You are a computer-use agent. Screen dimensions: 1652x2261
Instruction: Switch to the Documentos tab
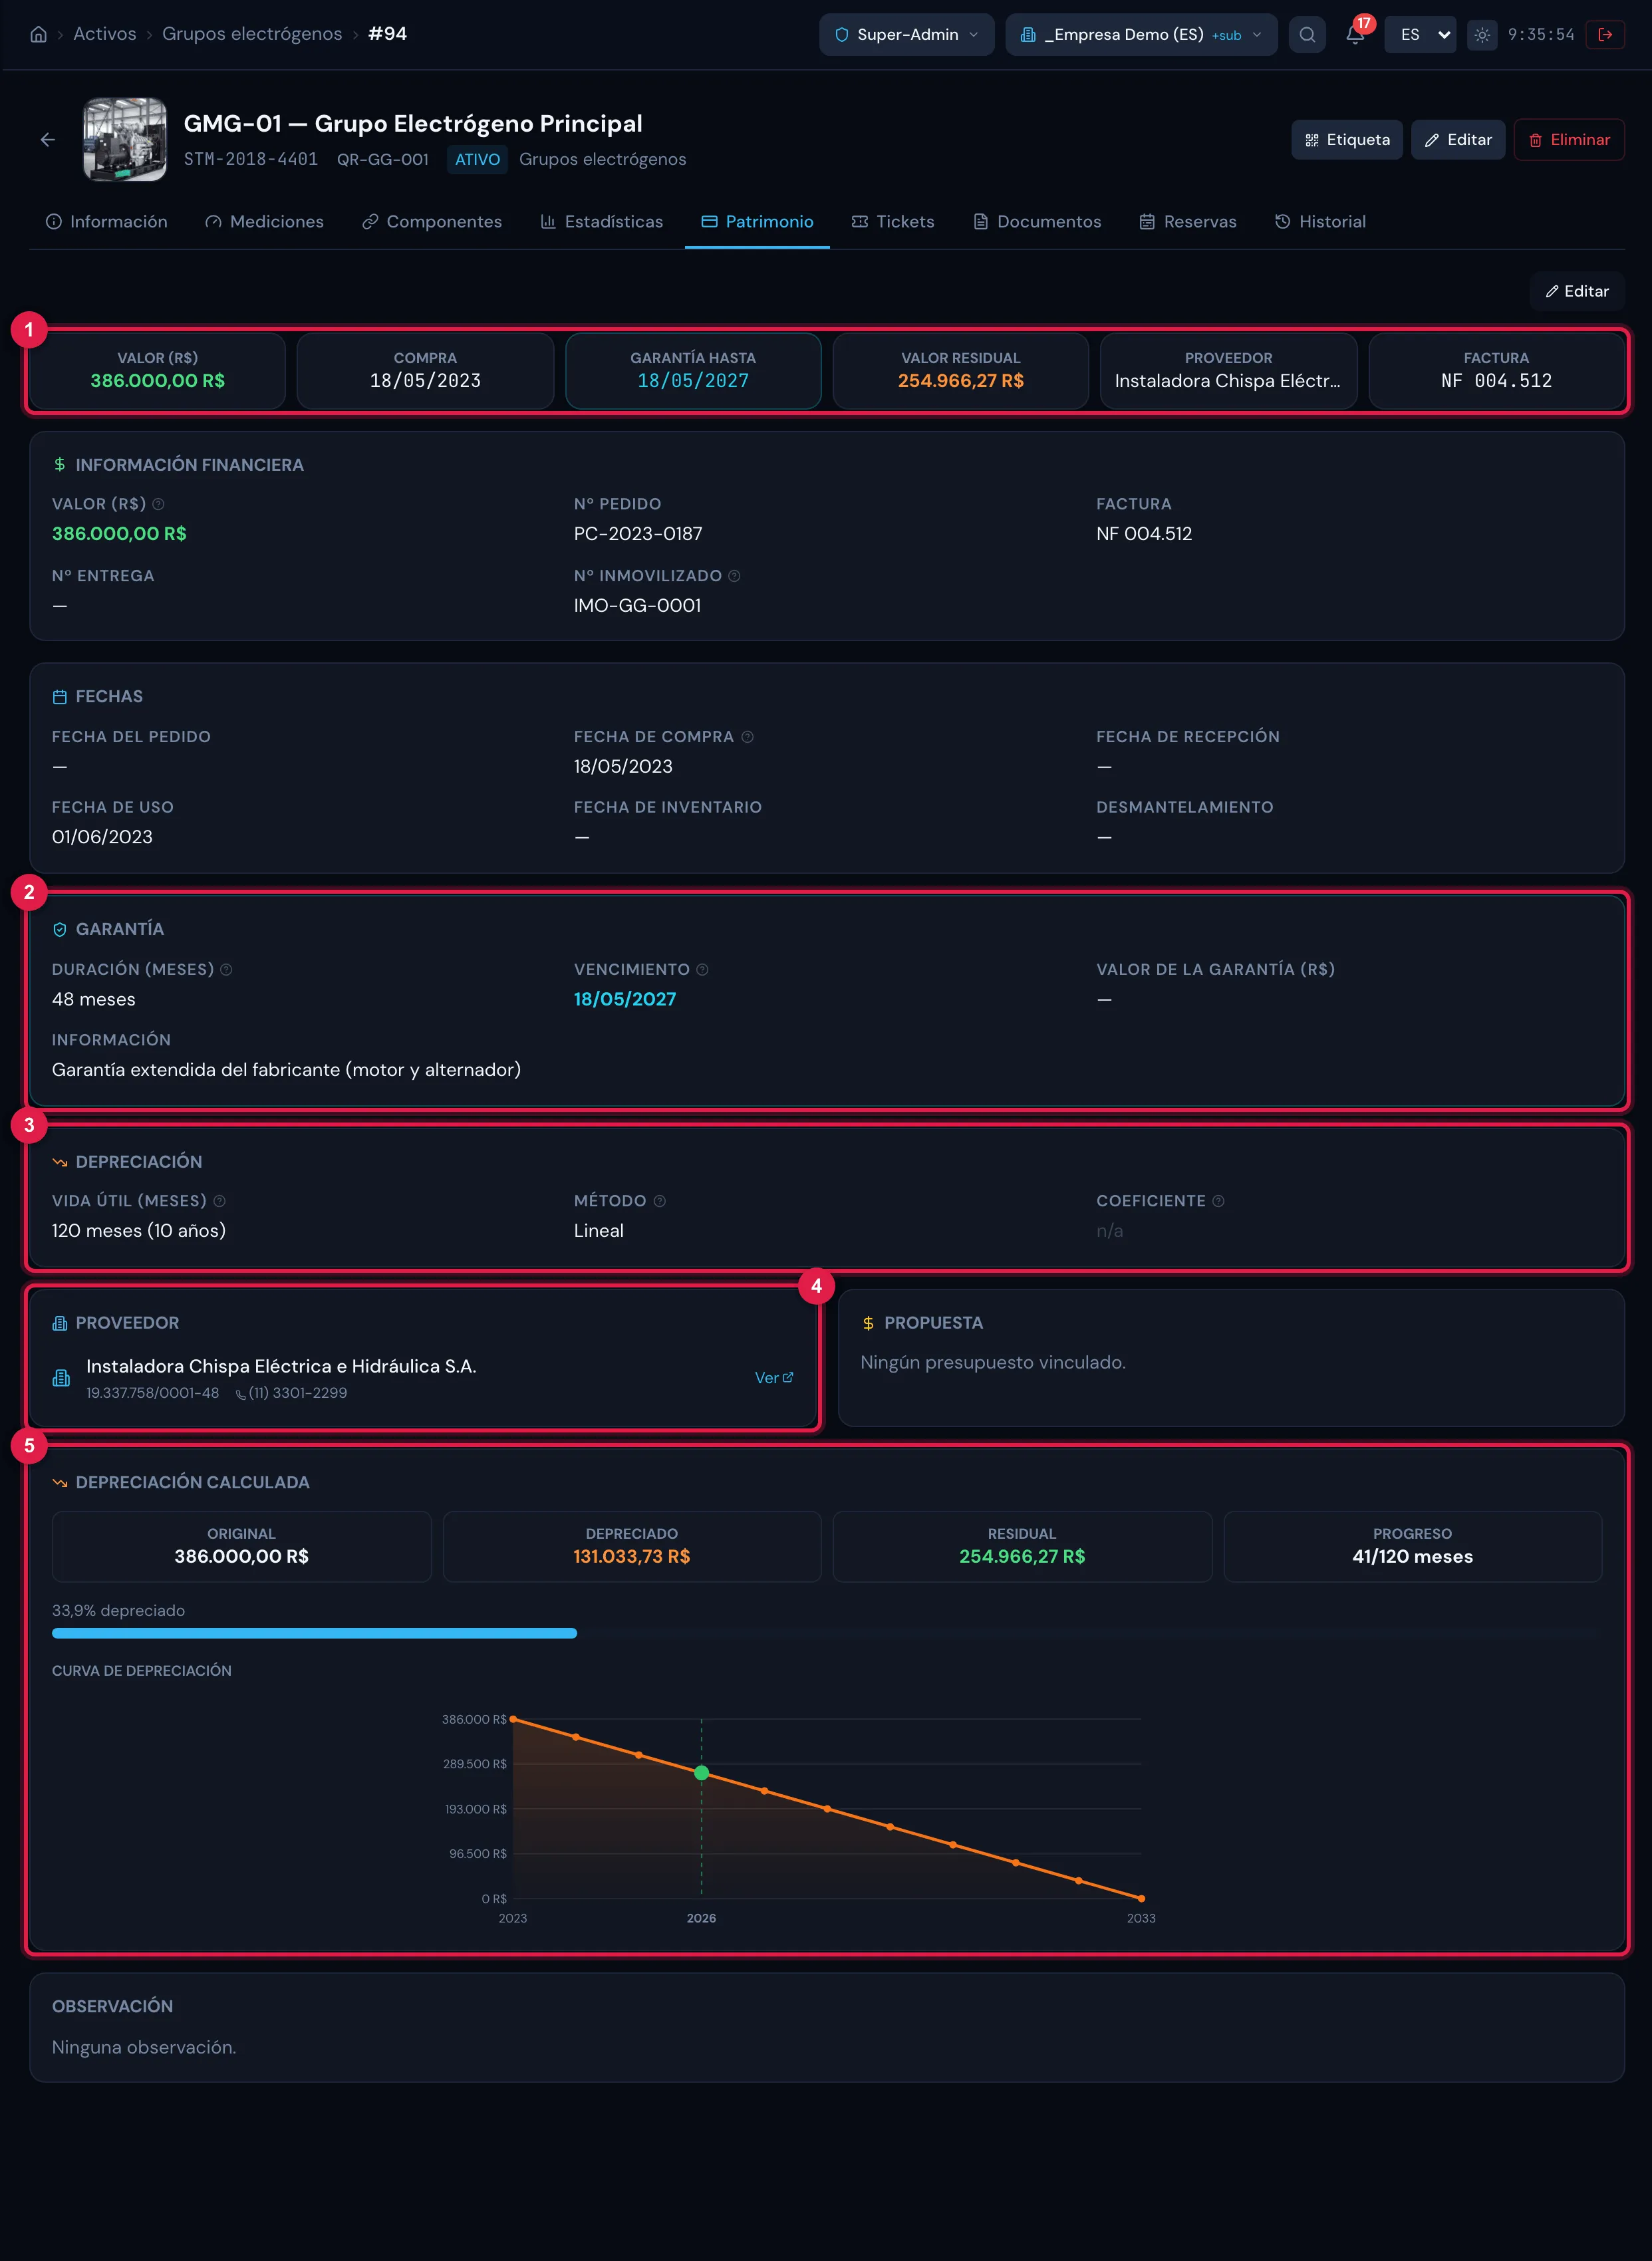1038,222
